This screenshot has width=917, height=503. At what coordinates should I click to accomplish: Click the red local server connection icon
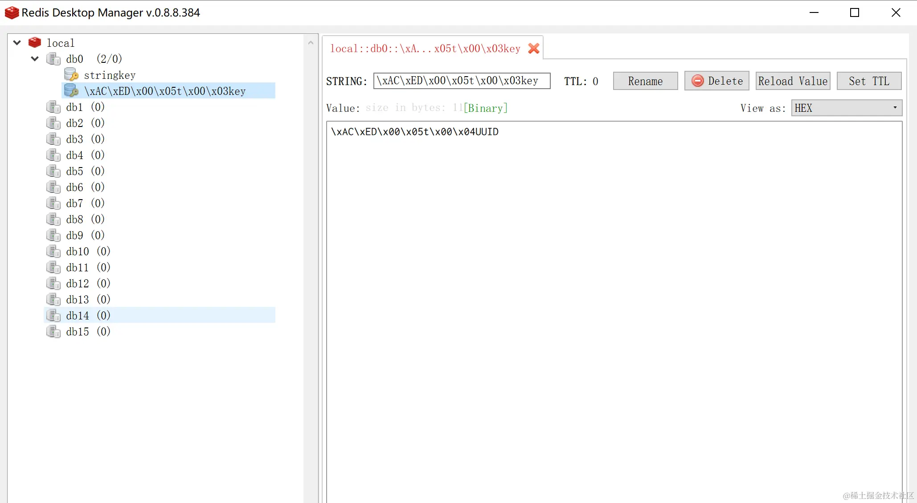[35, 43]
